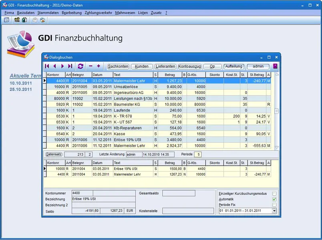Jump to the first record arrow
322x240 pixels.
point(47,66)
